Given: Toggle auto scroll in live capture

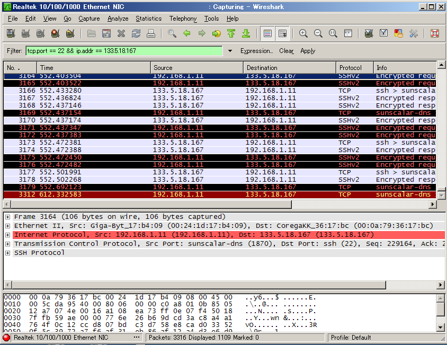Looking at the screenshot, I should tap(282, 33).
